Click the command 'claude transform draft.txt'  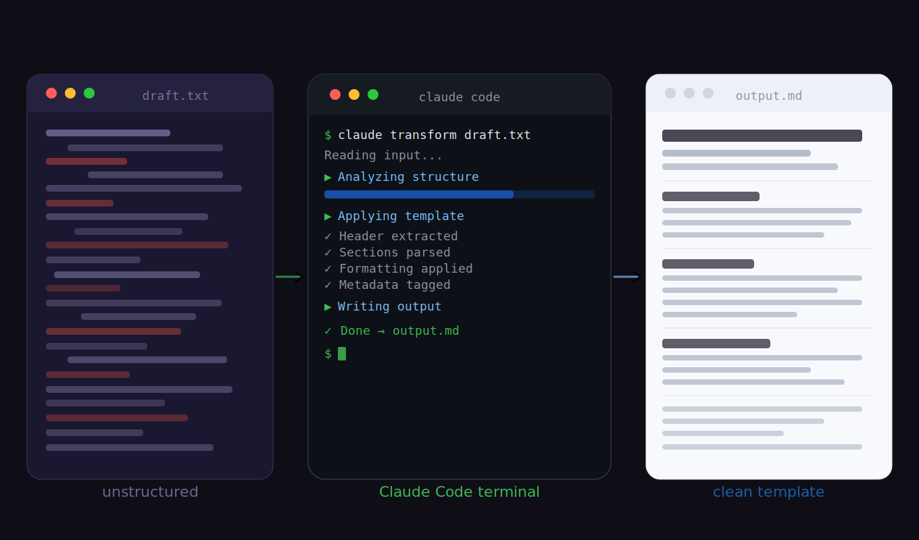(x=434, y=135)
